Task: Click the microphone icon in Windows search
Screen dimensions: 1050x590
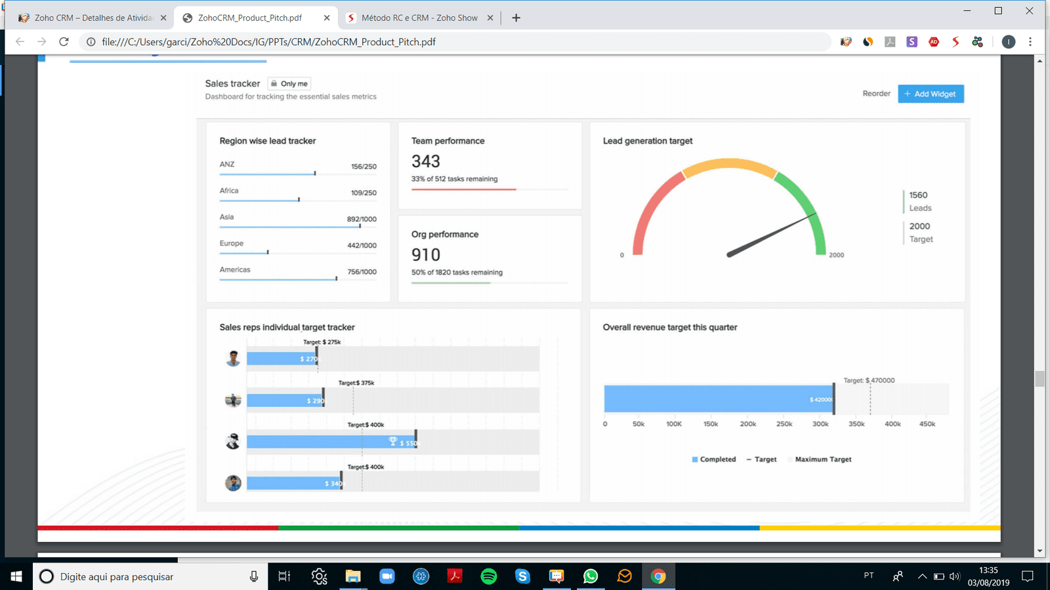Action: 254,576
